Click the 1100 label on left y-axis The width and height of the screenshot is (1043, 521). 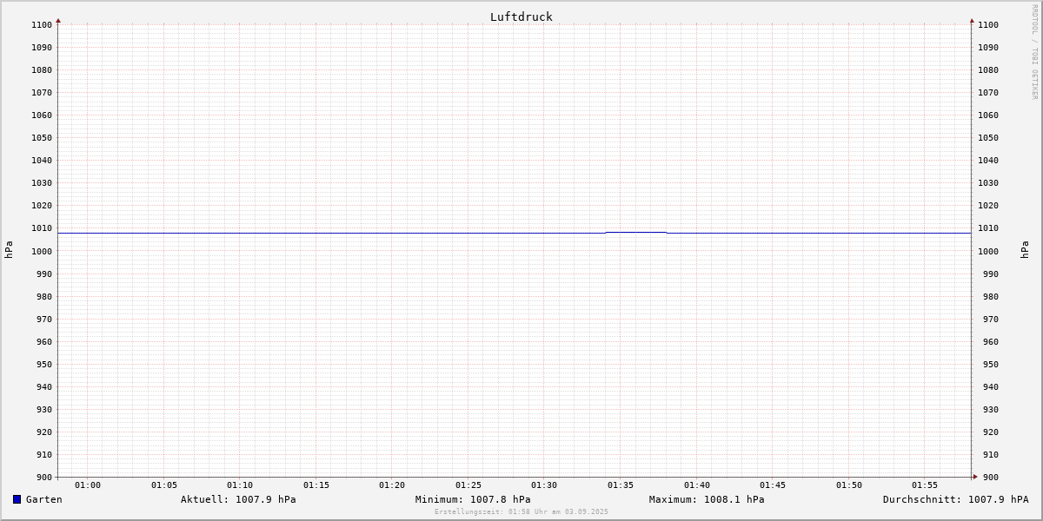pyautogui.click(x=42, y=25)
